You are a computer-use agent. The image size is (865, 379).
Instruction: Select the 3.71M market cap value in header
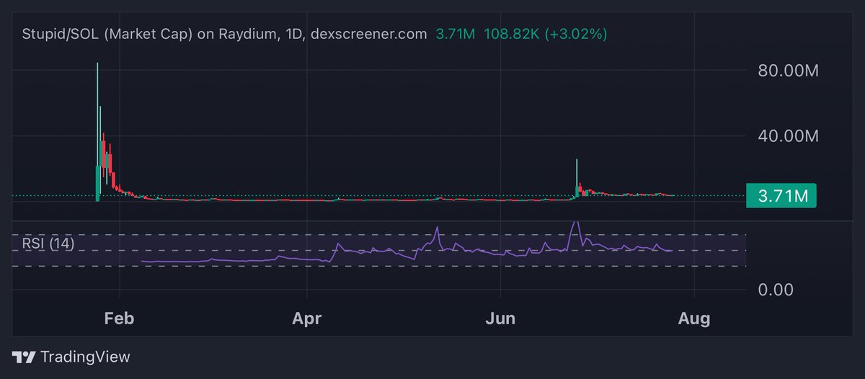455,34
